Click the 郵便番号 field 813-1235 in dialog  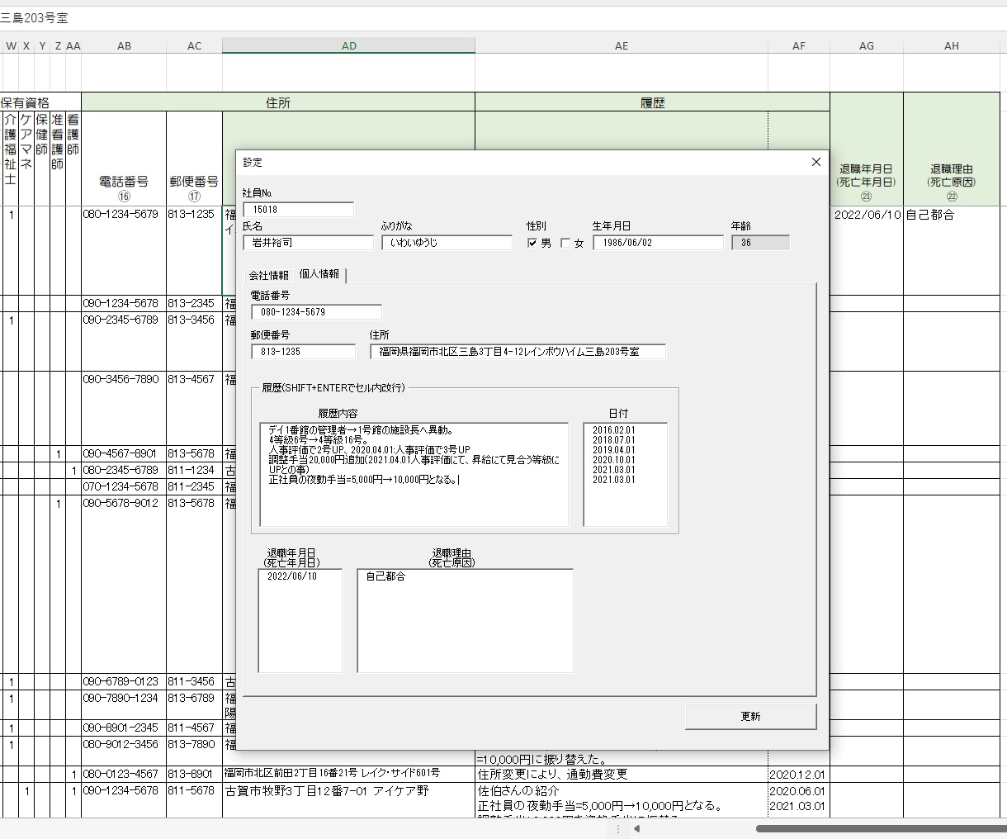click(x=303, y=352)
